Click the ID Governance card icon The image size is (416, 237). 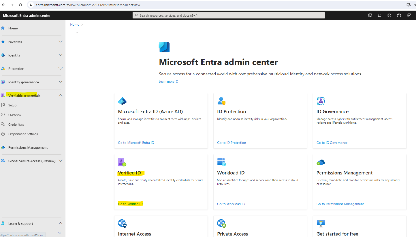[x=321, y=101]
